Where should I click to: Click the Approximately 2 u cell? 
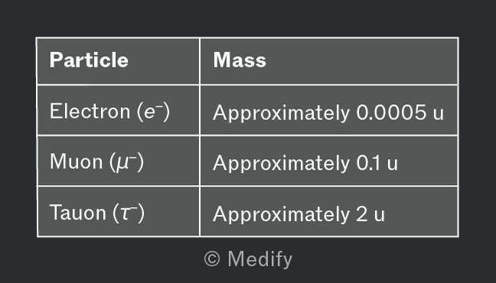click(x=329, y=212)
